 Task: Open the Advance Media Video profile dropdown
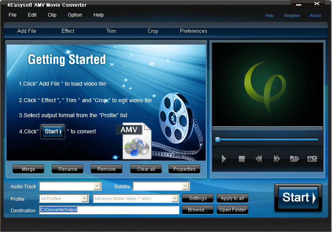175,198
